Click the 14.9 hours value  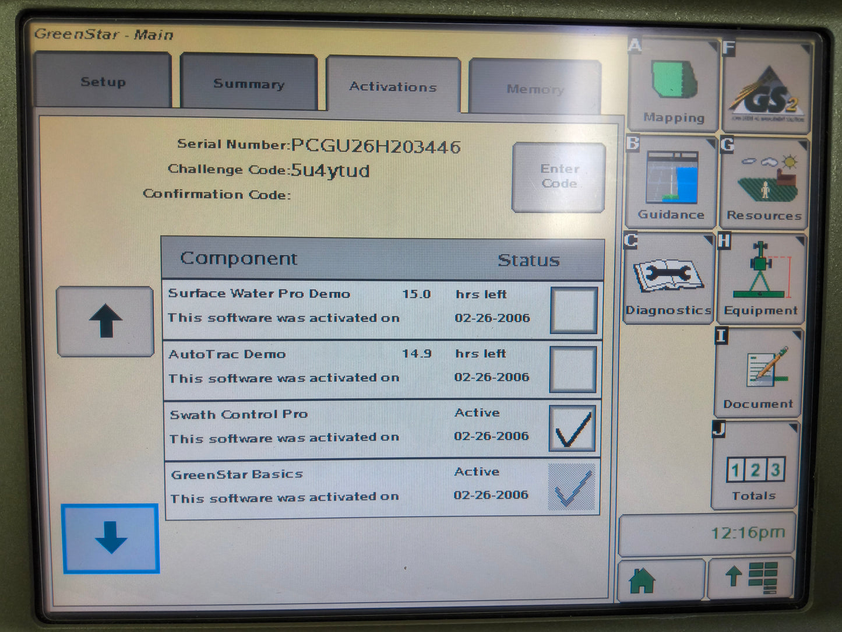tap(417, 353)
